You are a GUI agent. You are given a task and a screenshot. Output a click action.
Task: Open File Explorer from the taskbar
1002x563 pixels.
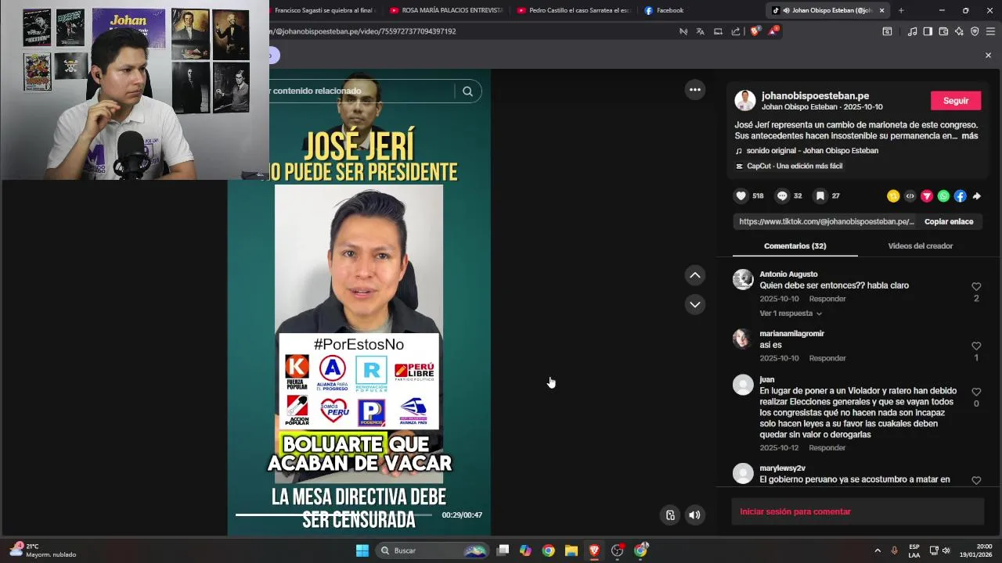tap(571, 550)
